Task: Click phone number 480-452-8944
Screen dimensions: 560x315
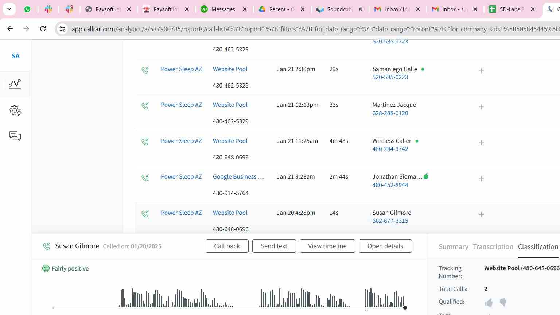Action: click(x=390, y=185)
